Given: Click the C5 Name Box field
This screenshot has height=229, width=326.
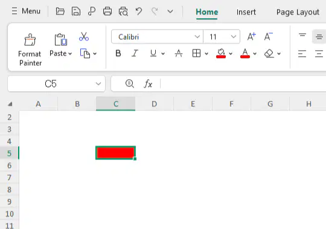Looking at the screenshot, I should (x=56, y=84).
